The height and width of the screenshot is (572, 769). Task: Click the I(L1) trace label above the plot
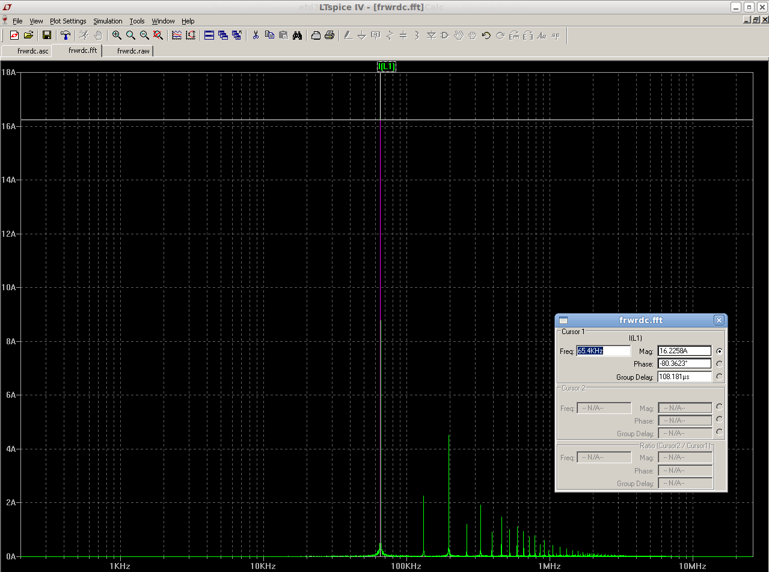tap(387, 66)
